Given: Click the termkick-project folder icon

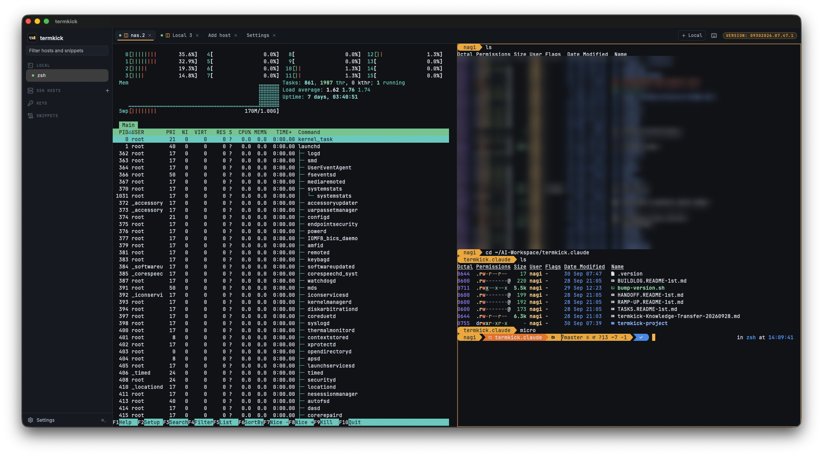Looking at the screenshot, I should [x=612, y=323].
